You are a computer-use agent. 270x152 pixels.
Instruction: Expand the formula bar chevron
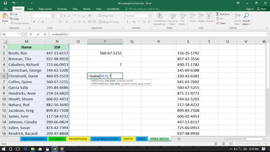(x=267, y=34)
